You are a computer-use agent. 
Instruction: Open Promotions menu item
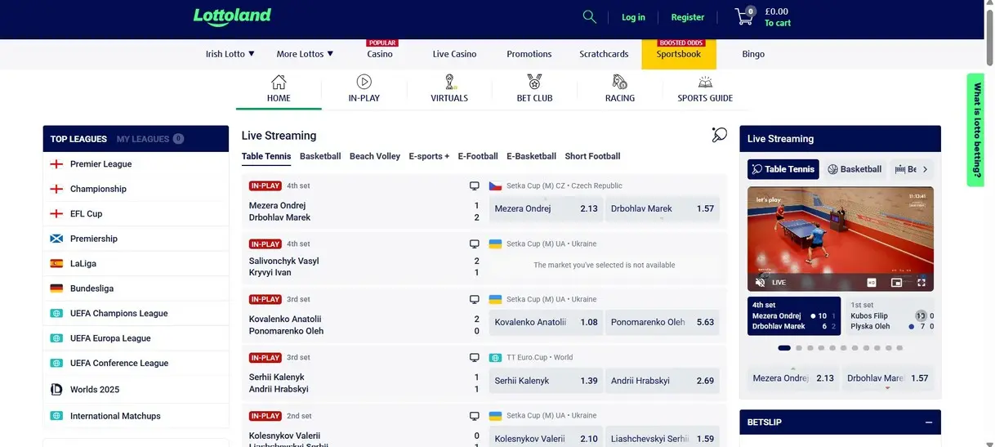[529, 54]
